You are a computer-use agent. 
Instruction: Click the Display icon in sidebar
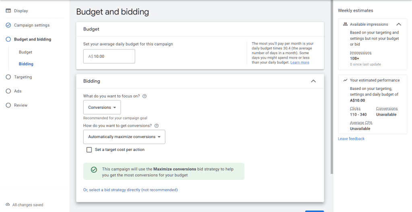pyautogui.click(x=8, y=11)
